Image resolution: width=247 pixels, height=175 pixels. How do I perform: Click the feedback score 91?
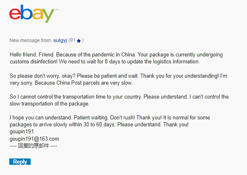coord(73,40)
